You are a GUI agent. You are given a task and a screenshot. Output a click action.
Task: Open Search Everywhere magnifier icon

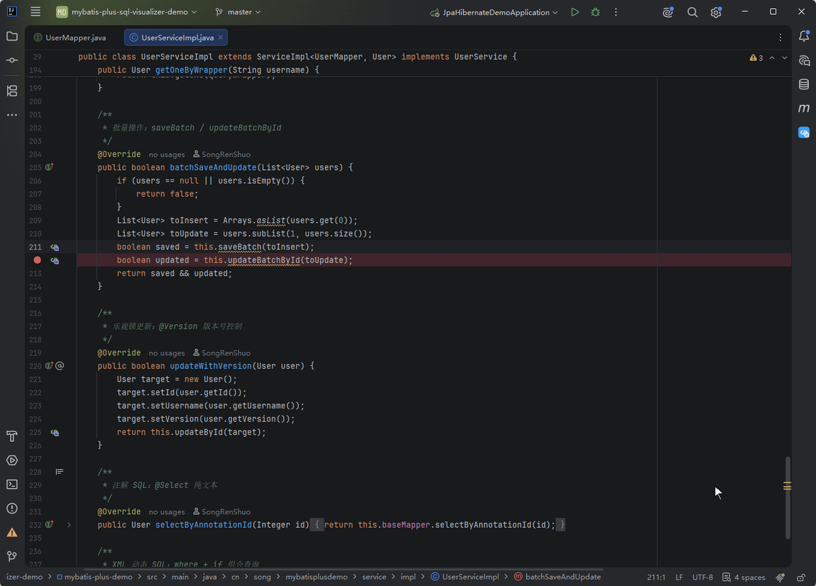pyautogui.click(x=692, y=12)
